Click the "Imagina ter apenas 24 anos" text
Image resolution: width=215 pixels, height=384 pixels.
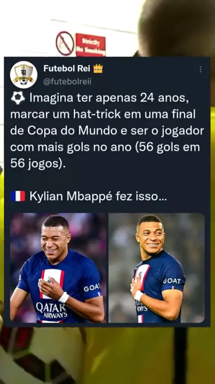point(109,98)
